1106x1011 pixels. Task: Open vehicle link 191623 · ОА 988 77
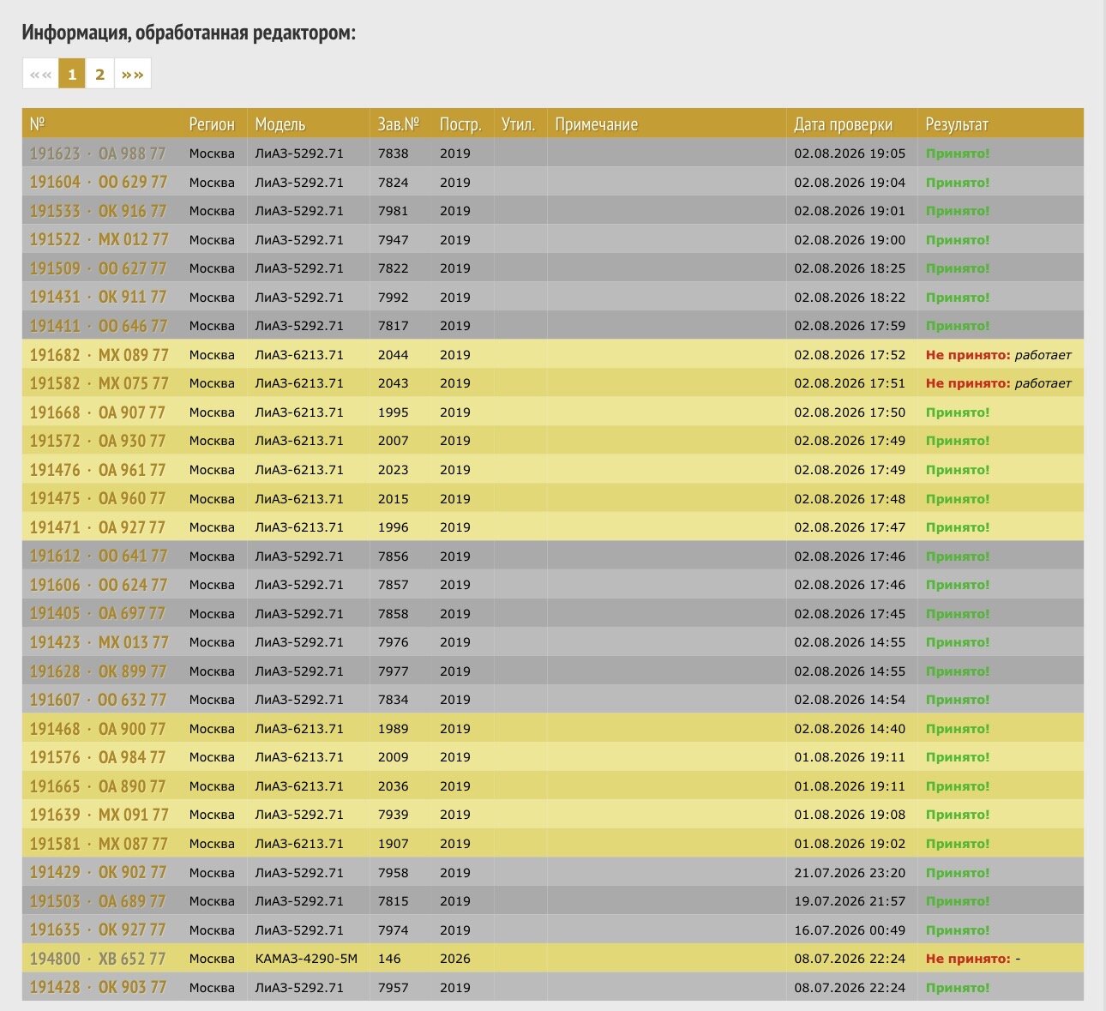pos(98,153)
